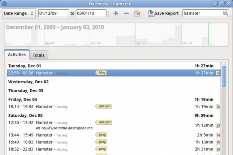Select the 13:44 - 15:49 Hamster row
Image resolution: width=233 pixels, height=155 pixels.
pos(114,135)
